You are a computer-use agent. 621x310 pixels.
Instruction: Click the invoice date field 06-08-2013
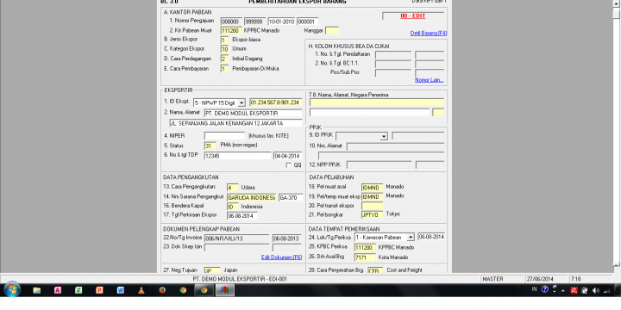pyautogui.click(x=287, y=239)
